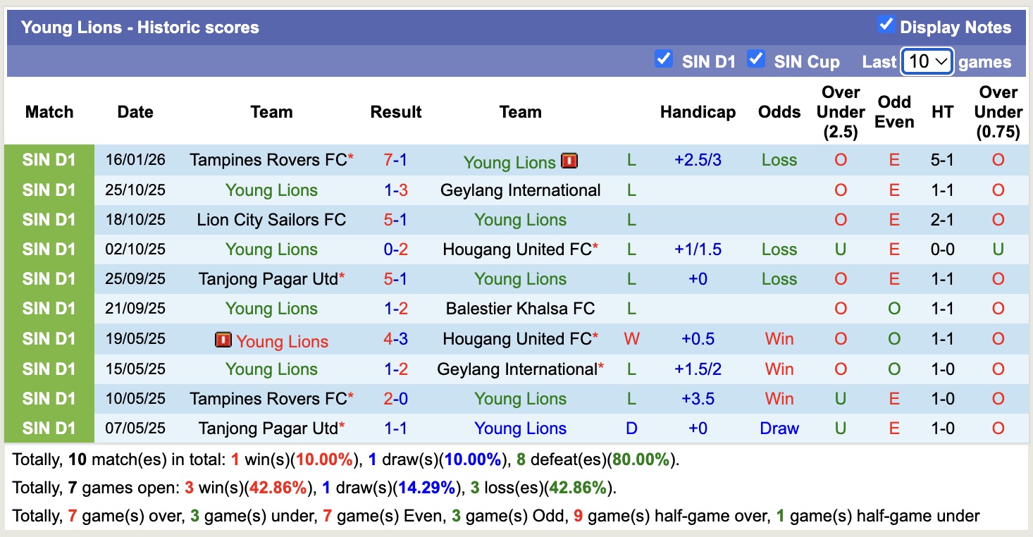The image size is (1033, 537).
Task: Click the red card icon beside Young Lions in the Tampines Rovers row
Action: tap(568, 161)
